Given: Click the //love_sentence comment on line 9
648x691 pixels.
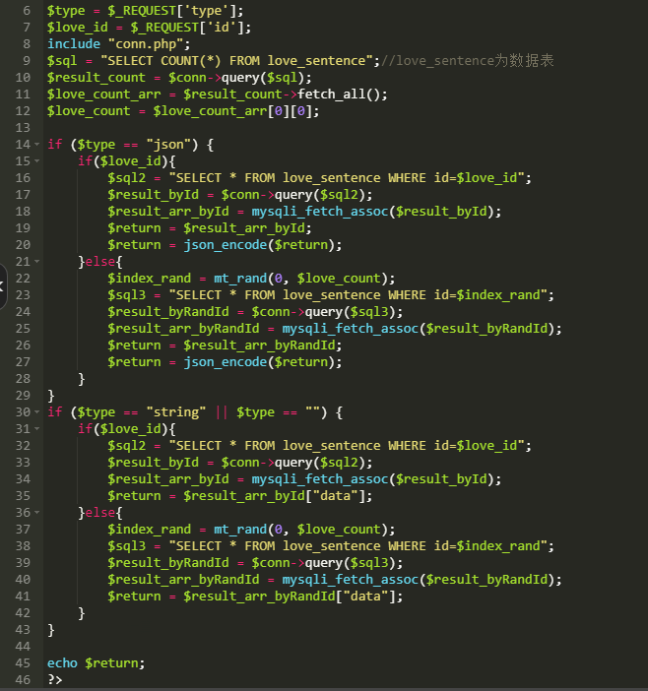Looking at the screenshot, I should [467, 61].
